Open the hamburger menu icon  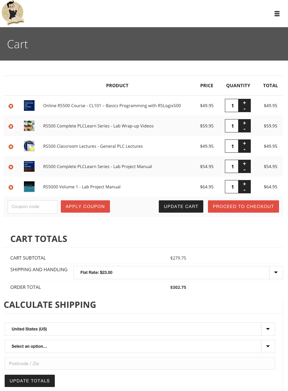click(277, 14)
